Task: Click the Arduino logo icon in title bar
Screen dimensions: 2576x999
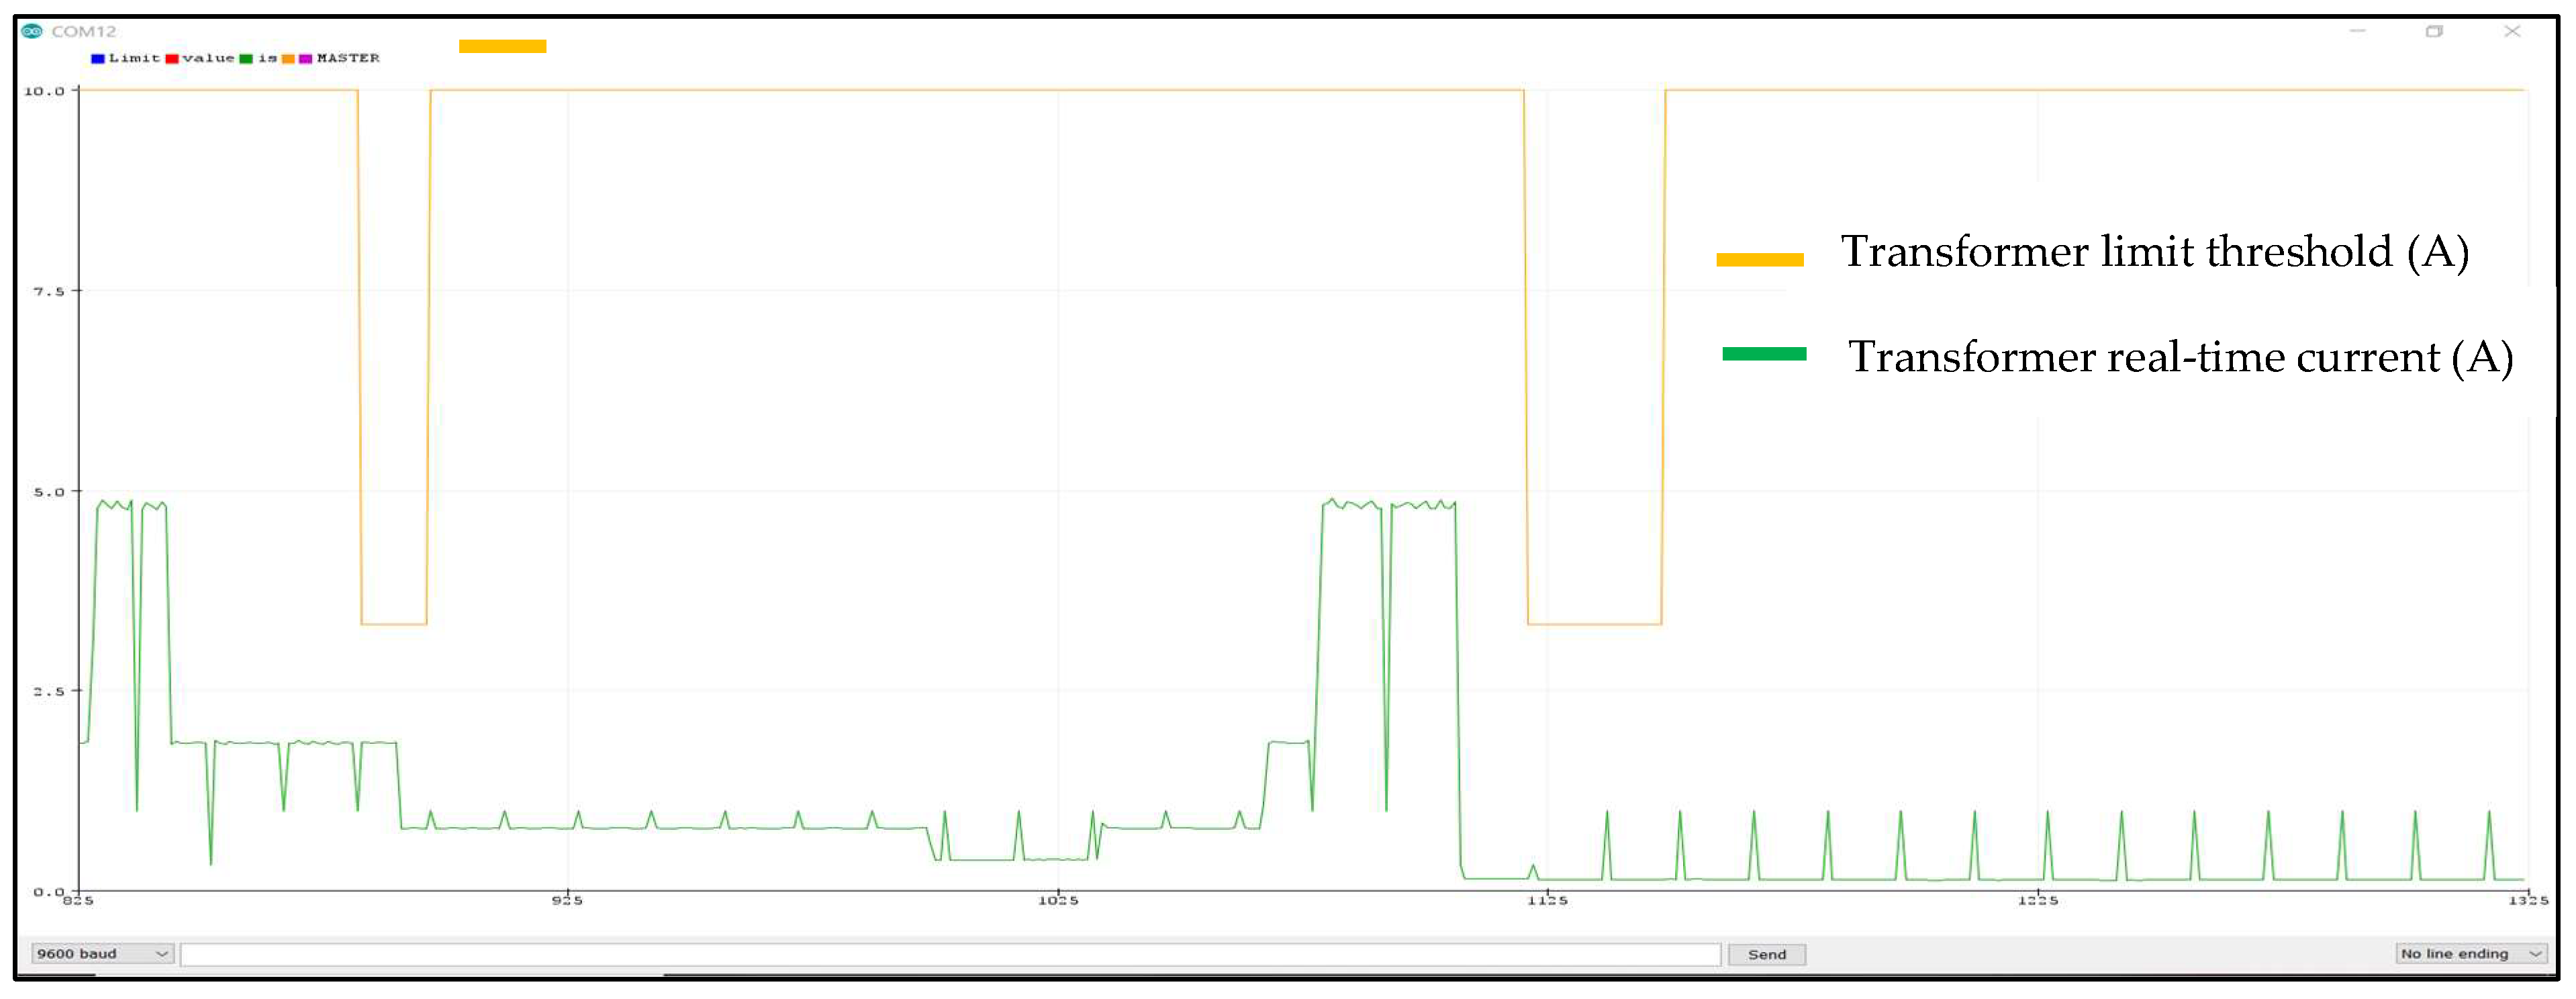Action: click(32, 31)
